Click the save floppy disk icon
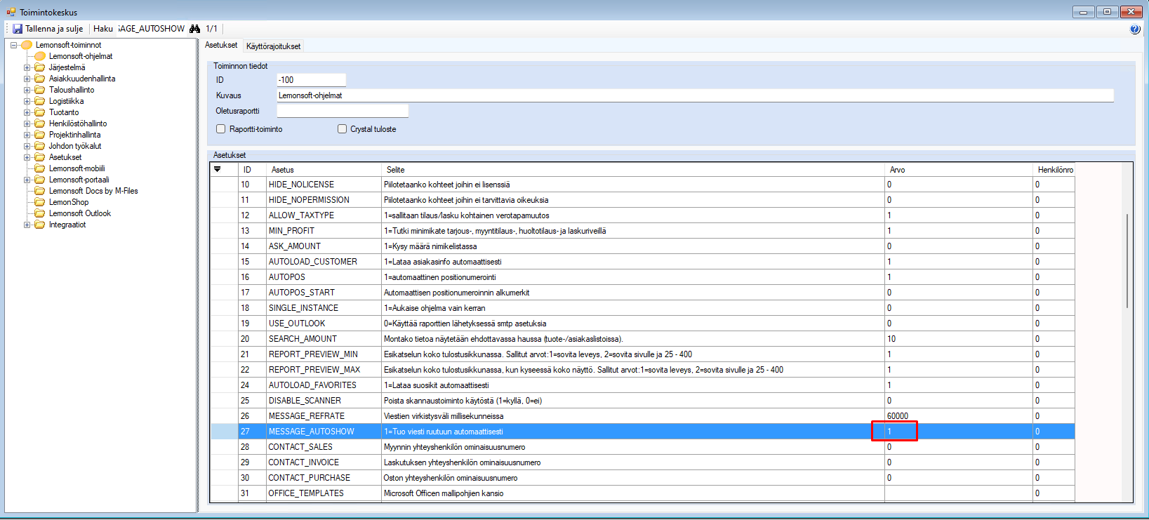This screenshot has height=520, width=1149. pos(18,29)
